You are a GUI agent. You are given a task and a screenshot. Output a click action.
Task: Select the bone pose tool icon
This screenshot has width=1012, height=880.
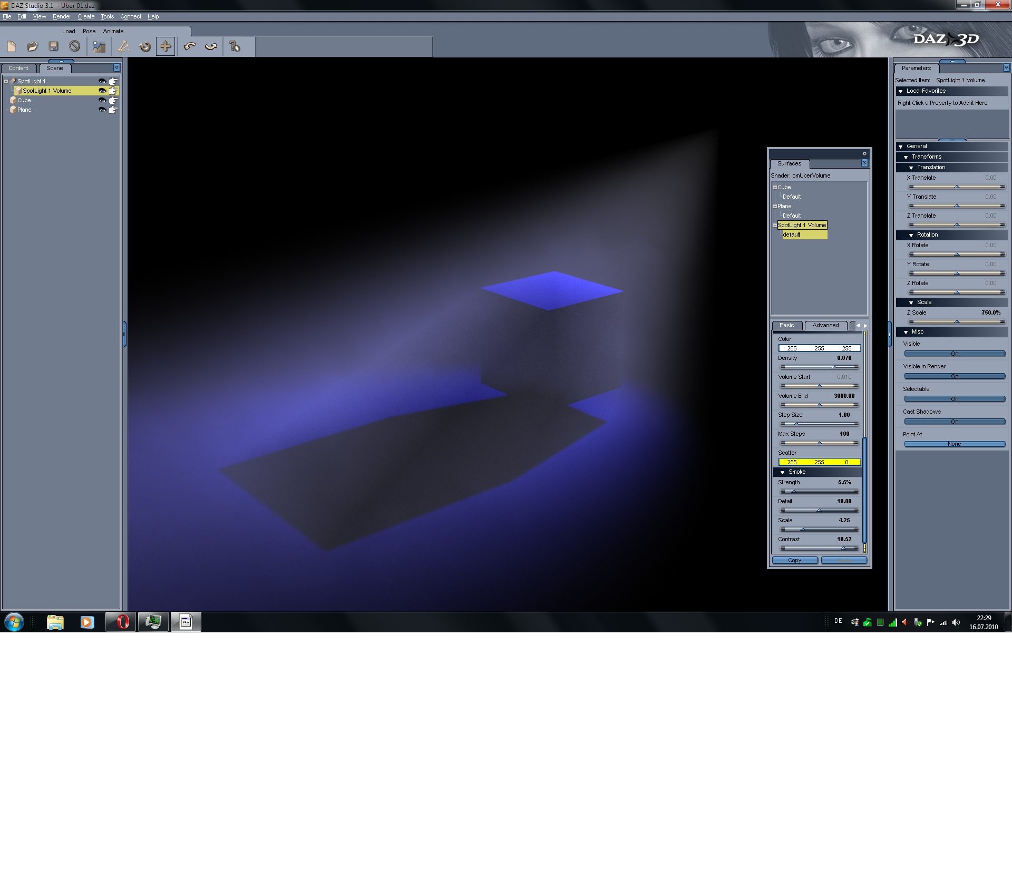(123, 47)
